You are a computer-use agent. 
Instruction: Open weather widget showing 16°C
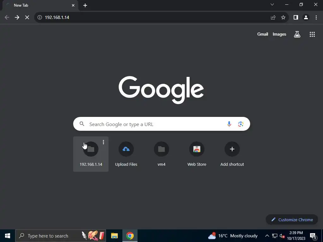[233, 236]
